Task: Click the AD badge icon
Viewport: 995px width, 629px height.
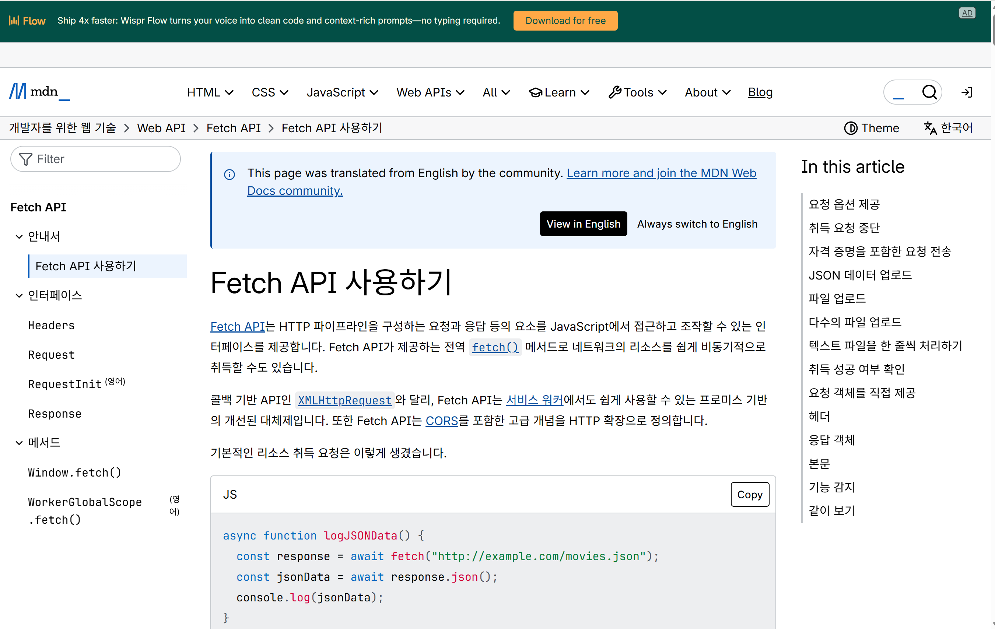Action: 967,13
